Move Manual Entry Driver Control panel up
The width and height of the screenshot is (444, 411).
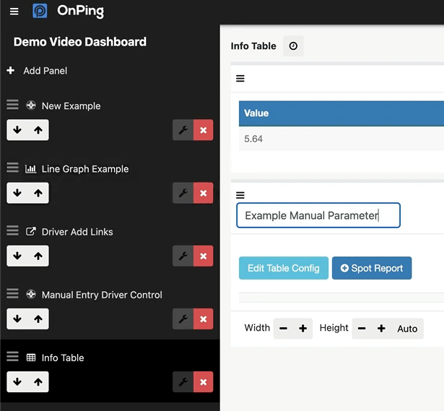(38, 319)
